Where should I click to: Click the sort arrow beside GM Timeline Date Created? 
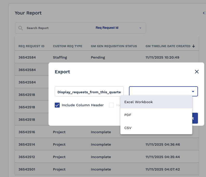194,46
